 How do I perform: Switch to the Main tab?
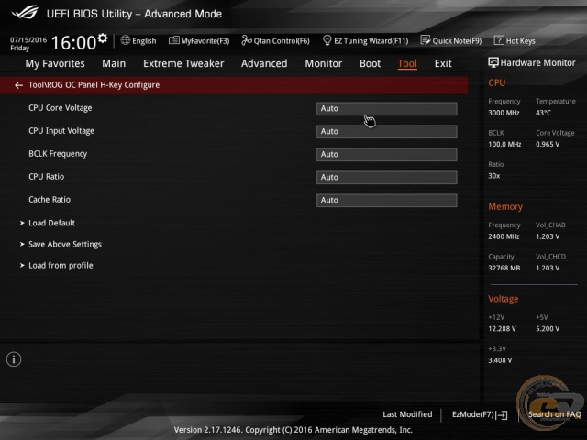coord(114,63)
